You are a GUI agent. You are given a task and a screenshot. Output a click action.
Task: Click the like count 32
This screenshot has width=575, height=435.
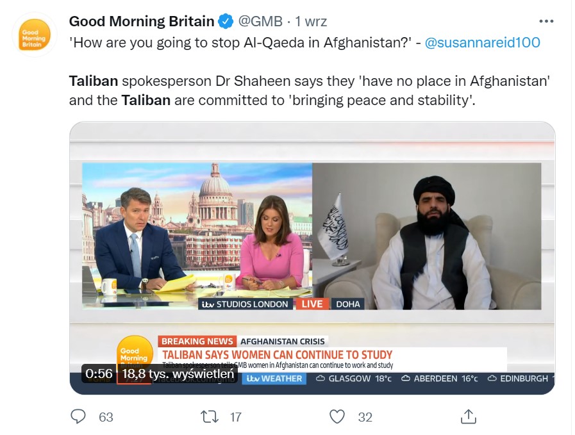click(365, 417)
